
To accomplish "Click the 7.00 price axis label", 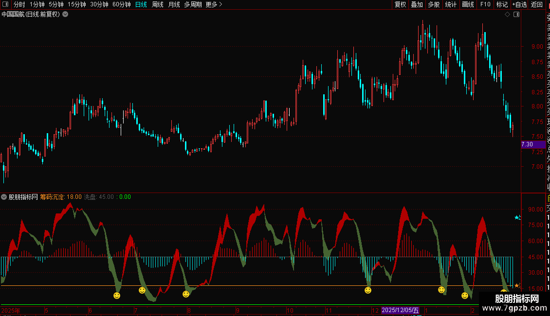I will (537, 167).
